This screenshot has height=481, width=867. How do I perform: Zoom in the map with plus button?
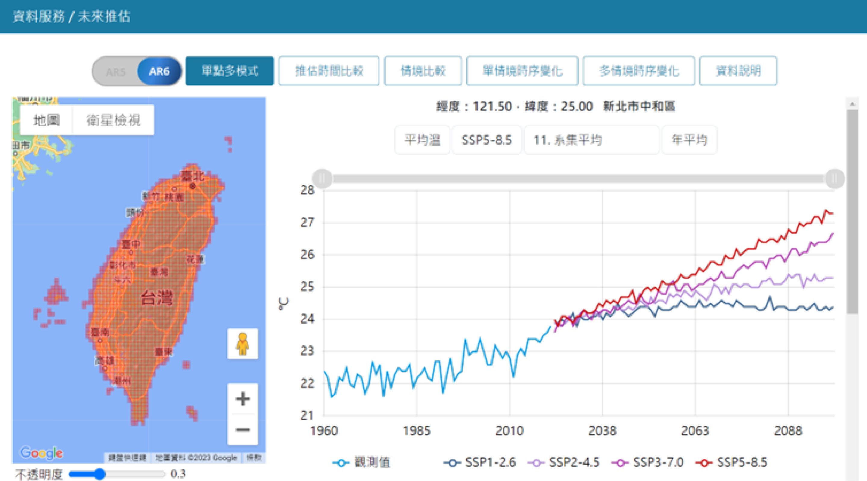(243, 399)
